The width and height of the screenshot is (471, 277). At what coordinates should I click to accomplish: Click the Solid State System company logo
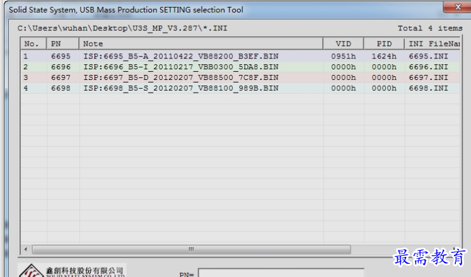(72, 271)
